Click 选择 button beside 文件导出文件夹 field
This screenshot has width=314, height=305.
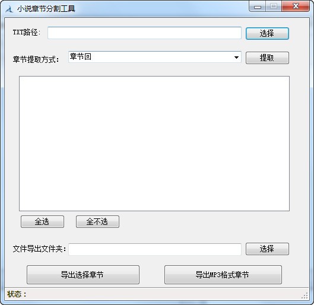267,249
